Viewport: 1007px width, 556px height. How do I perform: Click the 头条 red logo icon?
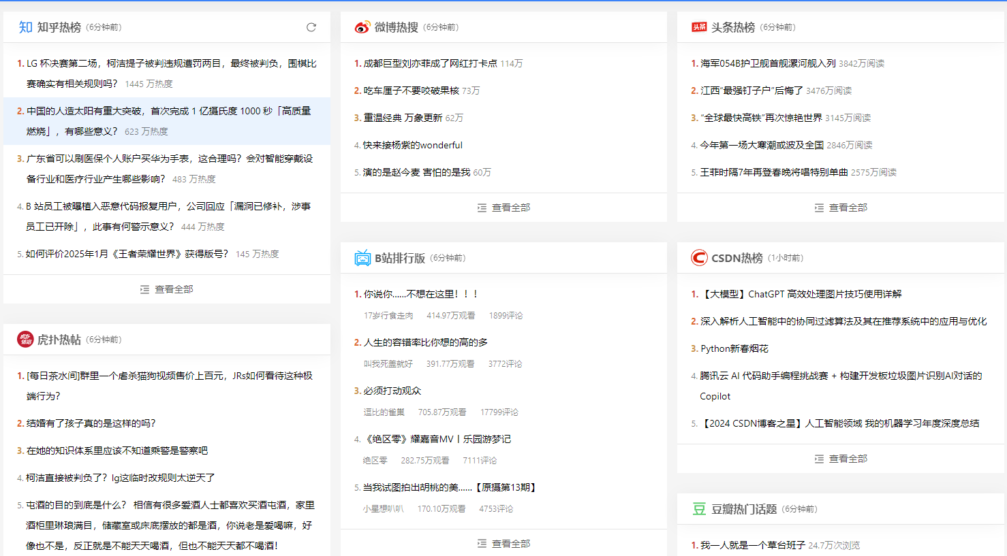click(x=699, y=27)
